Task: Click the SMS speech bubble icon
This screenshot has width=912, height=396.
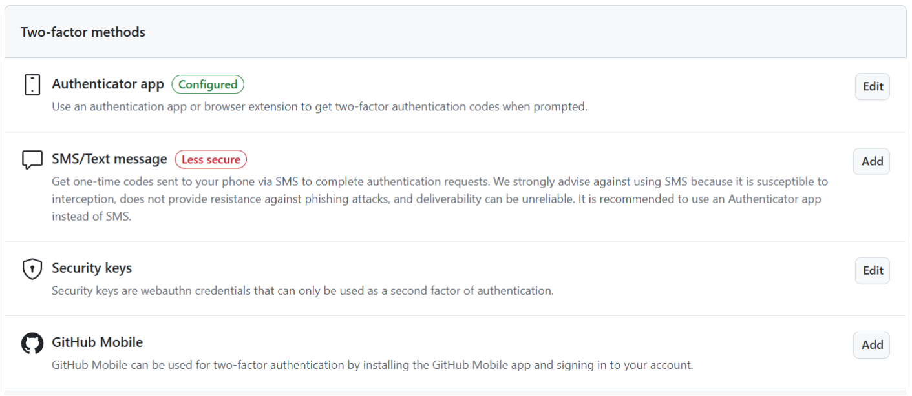Action: coord(32,160)
